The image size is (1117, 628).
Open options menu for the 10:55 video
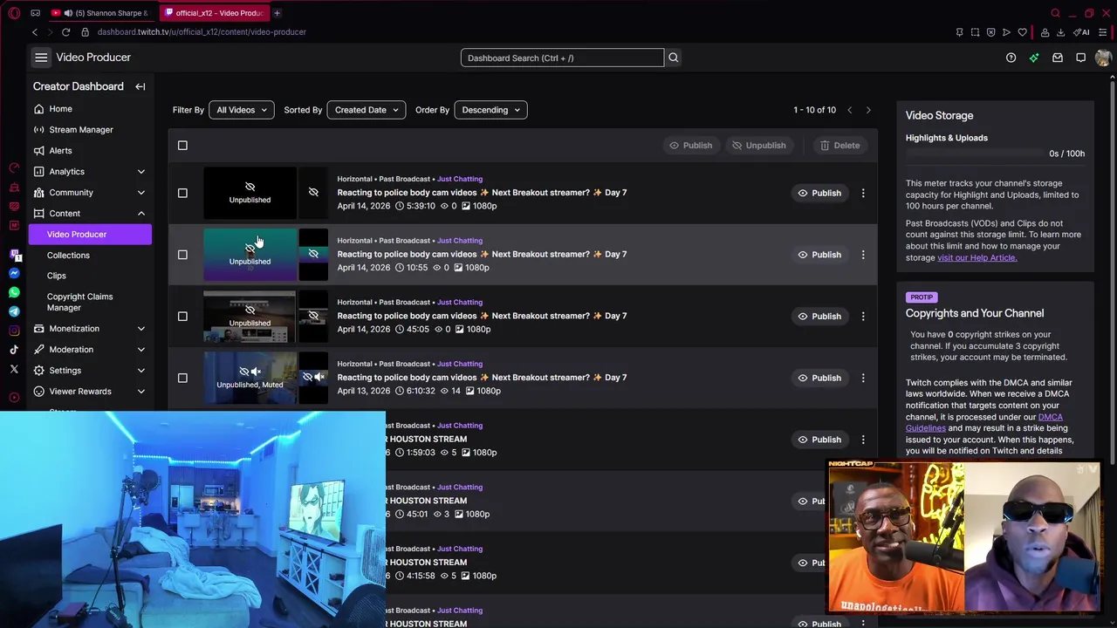(863, 255)
